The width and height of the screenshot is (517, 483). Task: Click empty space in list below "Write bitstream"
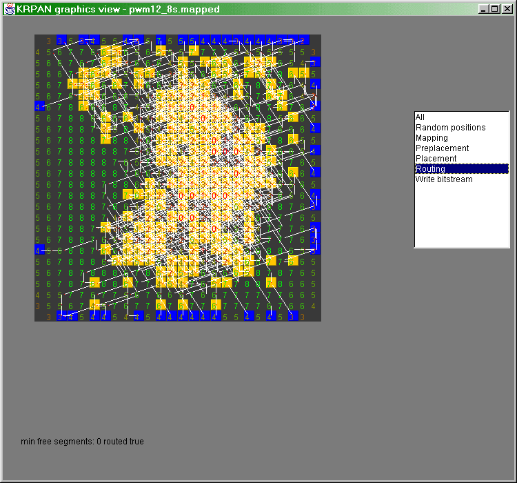(x=461, y=217)
